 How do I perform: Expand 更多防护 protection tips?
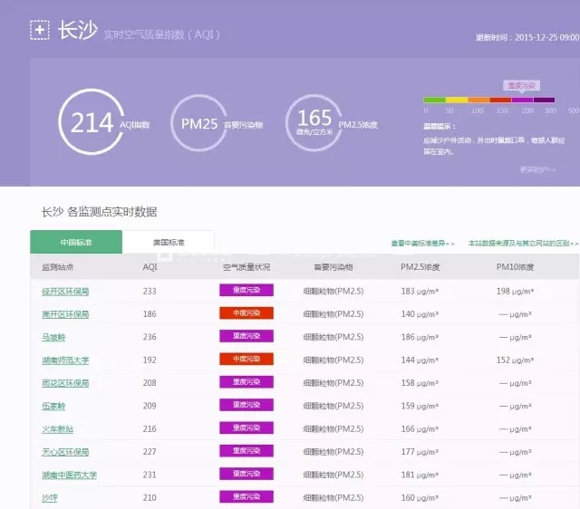(x=536, y=169)
